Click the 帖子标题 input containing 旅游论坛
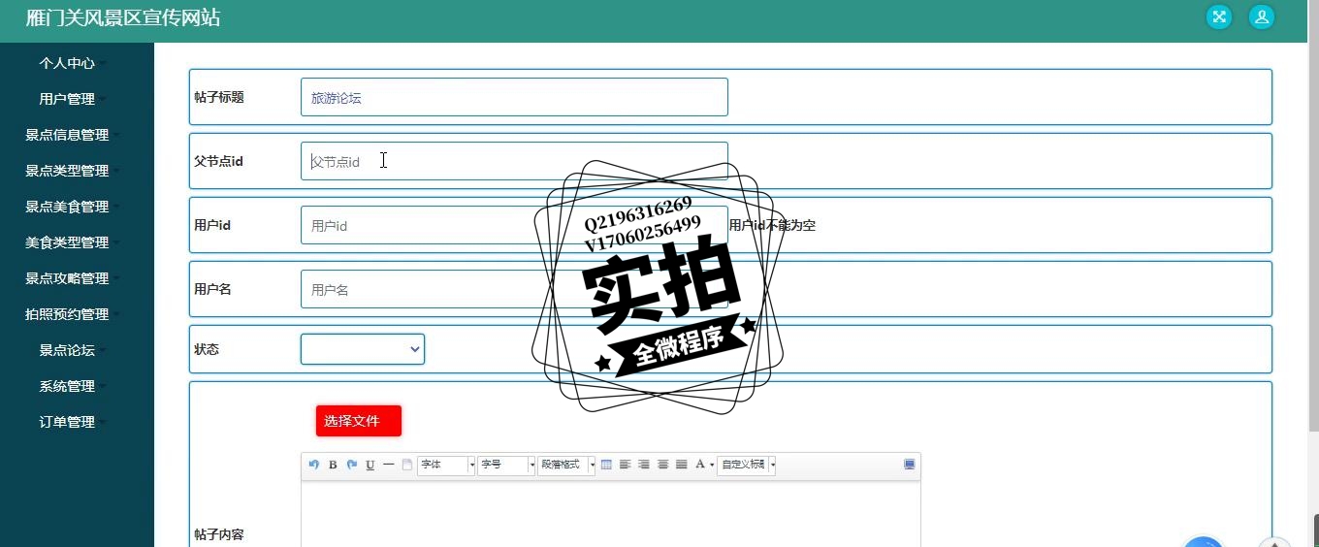Viewport: 1319px width, 547px height. pyautogui.click(x=514, y=97)
